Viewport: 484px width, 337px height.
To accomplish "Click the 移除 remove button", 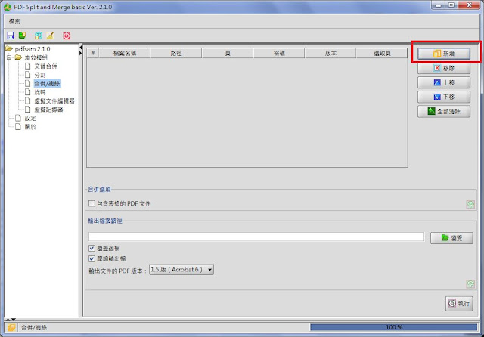I will (x=444, y=68).
